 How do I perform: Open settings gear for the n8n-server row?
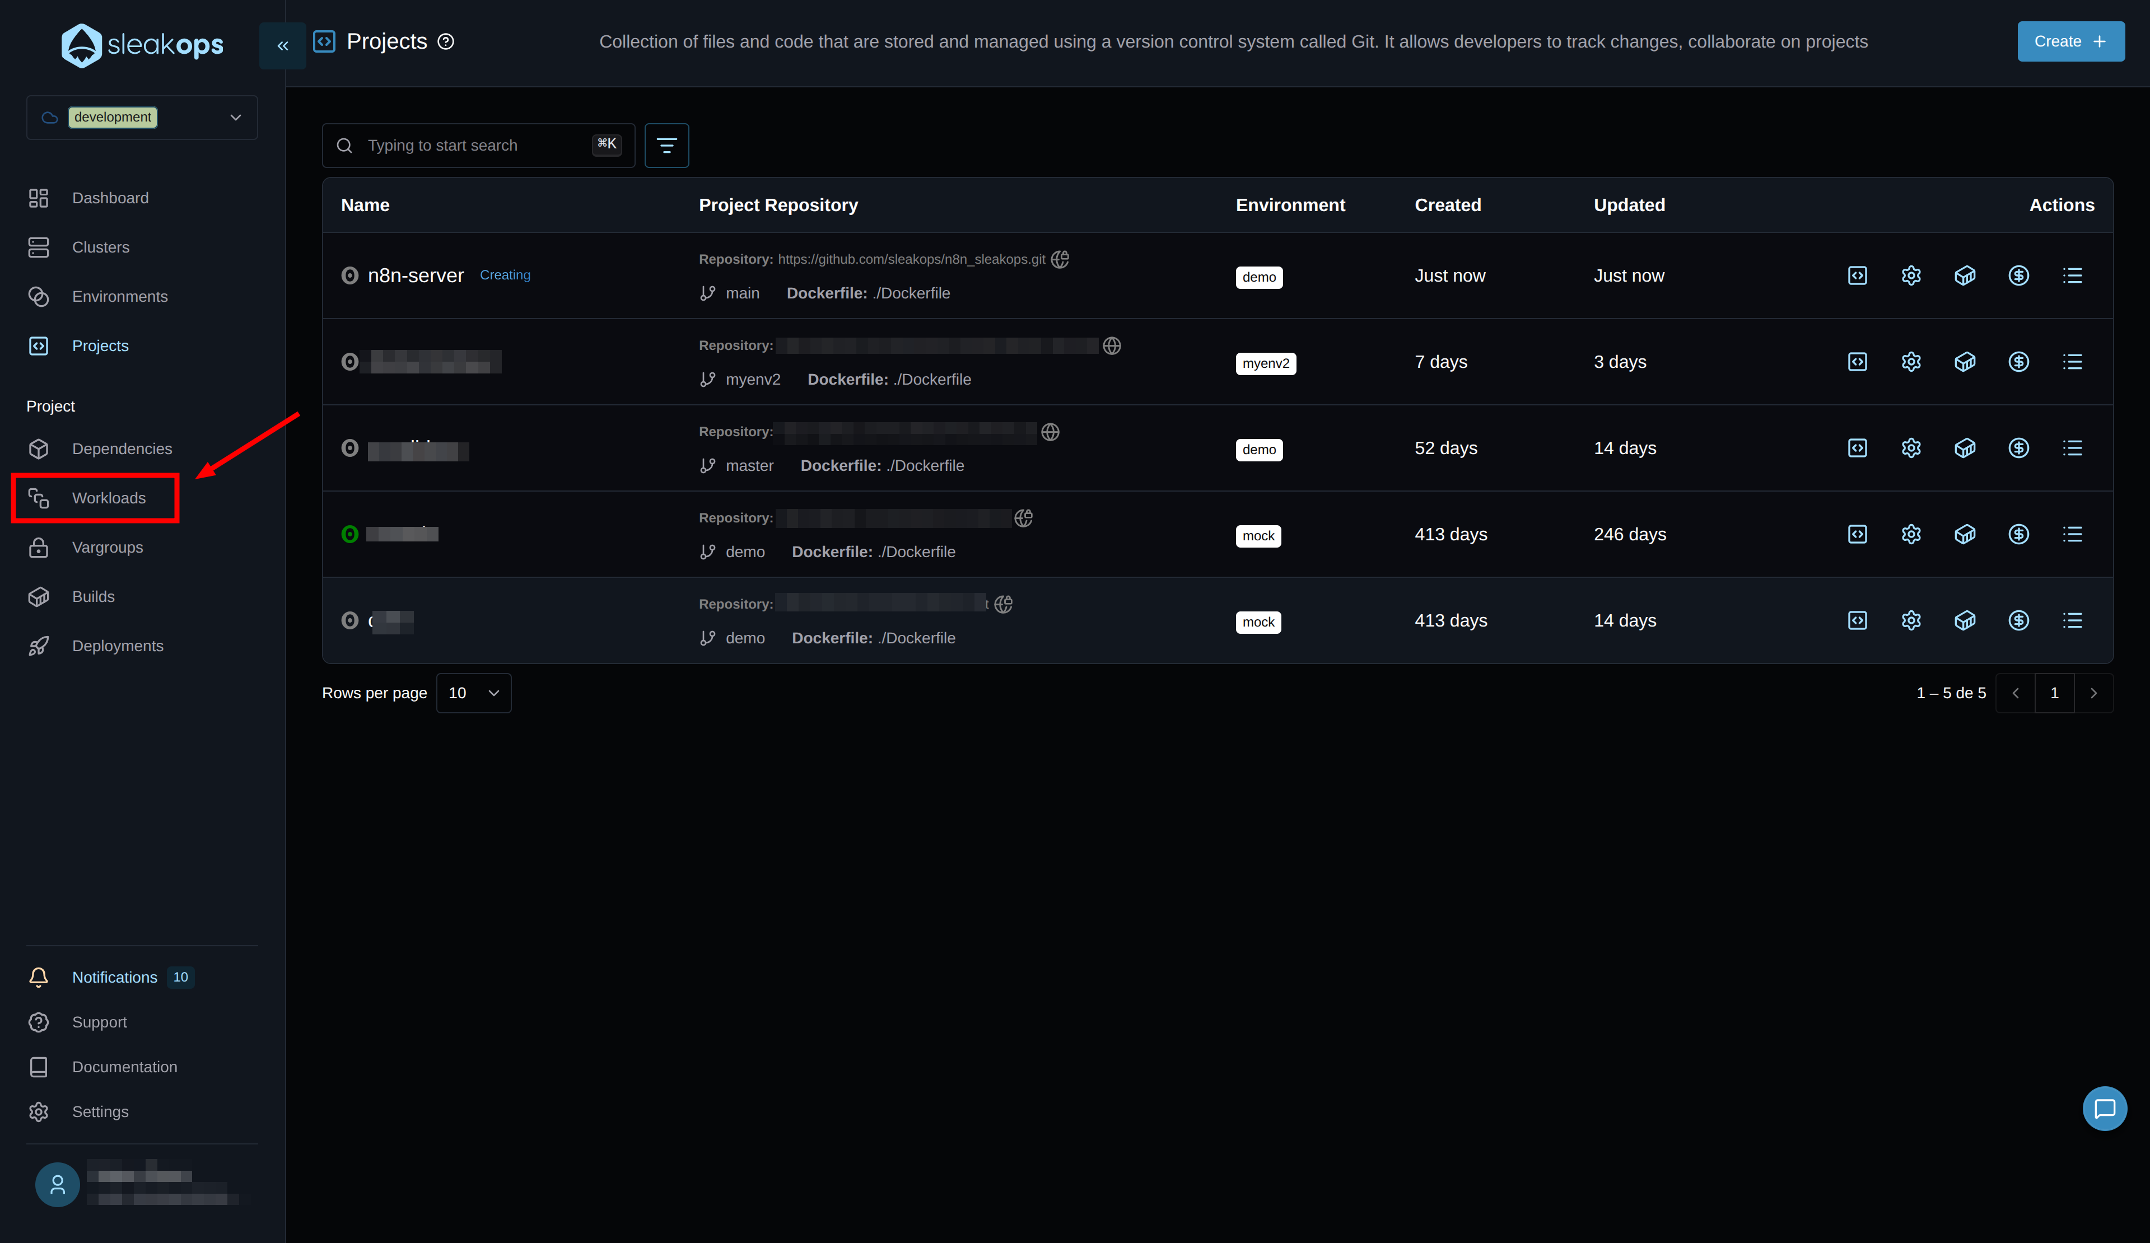(x=1910, y=275)
